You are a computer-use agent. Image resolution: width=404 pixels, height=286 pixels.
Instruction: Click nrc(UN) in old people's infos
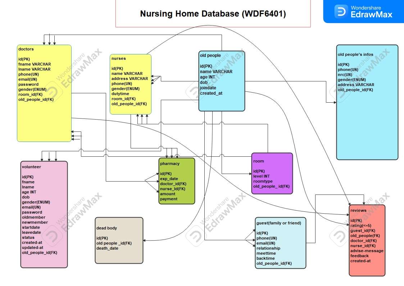[345, 75]
